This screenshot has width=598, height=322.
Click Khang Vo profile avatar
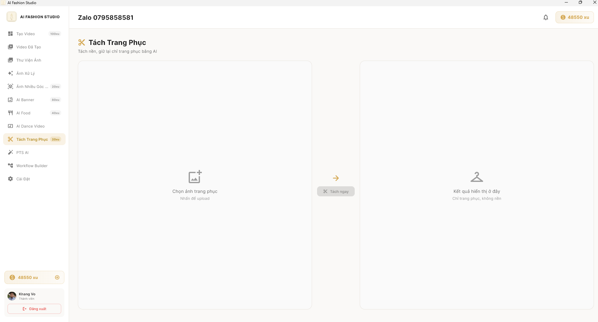(12, 296)
